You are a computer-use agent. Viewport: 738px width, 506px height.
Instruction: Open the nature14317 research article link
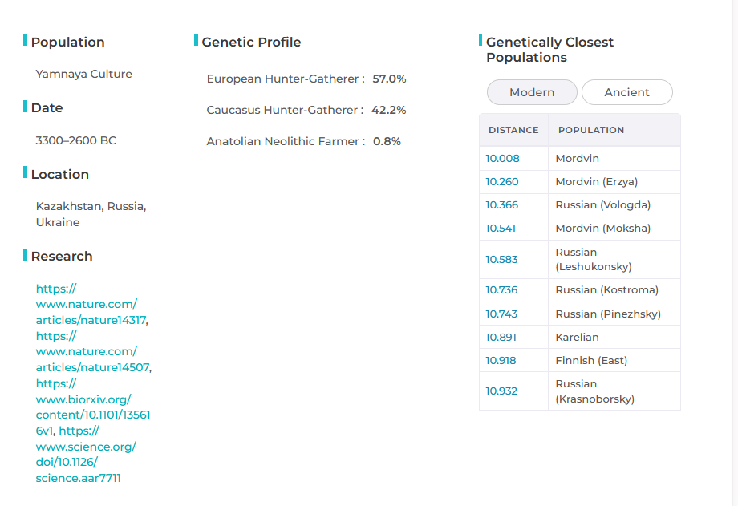tap(87, 304)
